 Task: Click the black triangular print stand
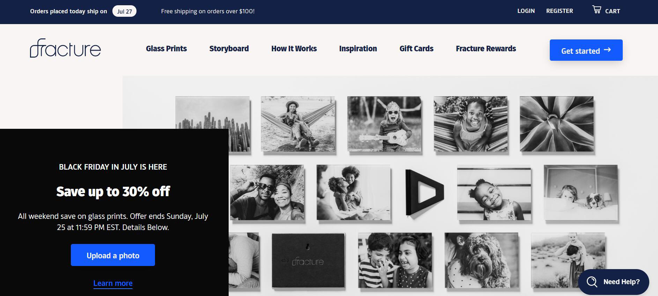click(x=424, y=192)
